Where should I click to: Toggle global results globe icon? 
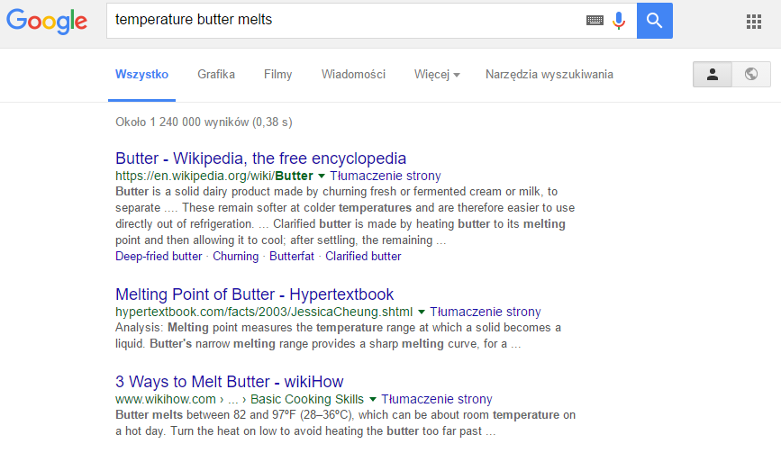[751, 75]
